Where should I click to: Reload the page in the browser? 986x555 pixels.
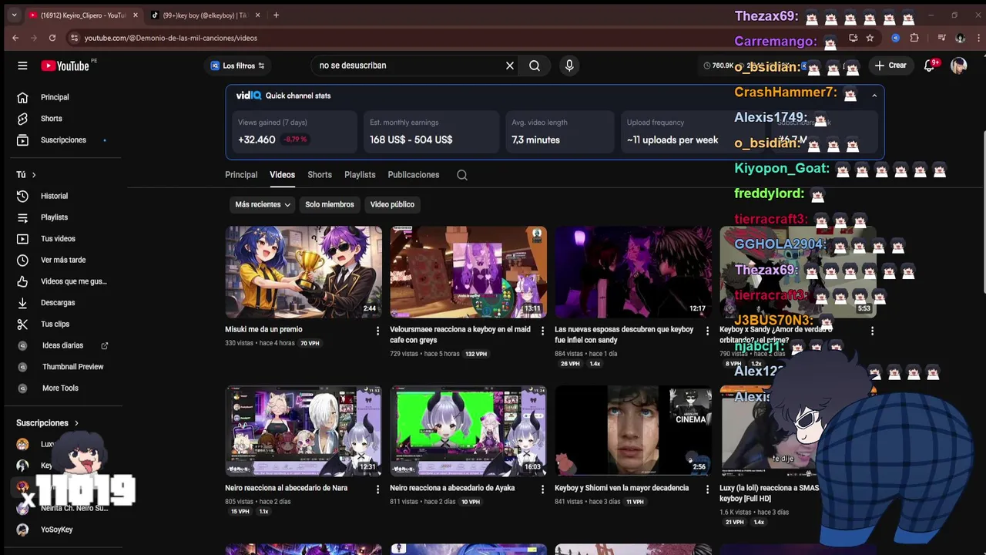point(52,38)
